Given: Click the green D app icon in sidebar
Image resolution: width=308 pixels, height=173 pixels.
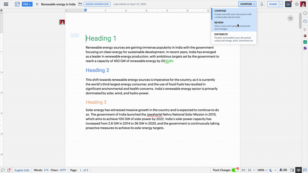Looking at the screenshot, I should pyautogui.click(x=305, y=42).
